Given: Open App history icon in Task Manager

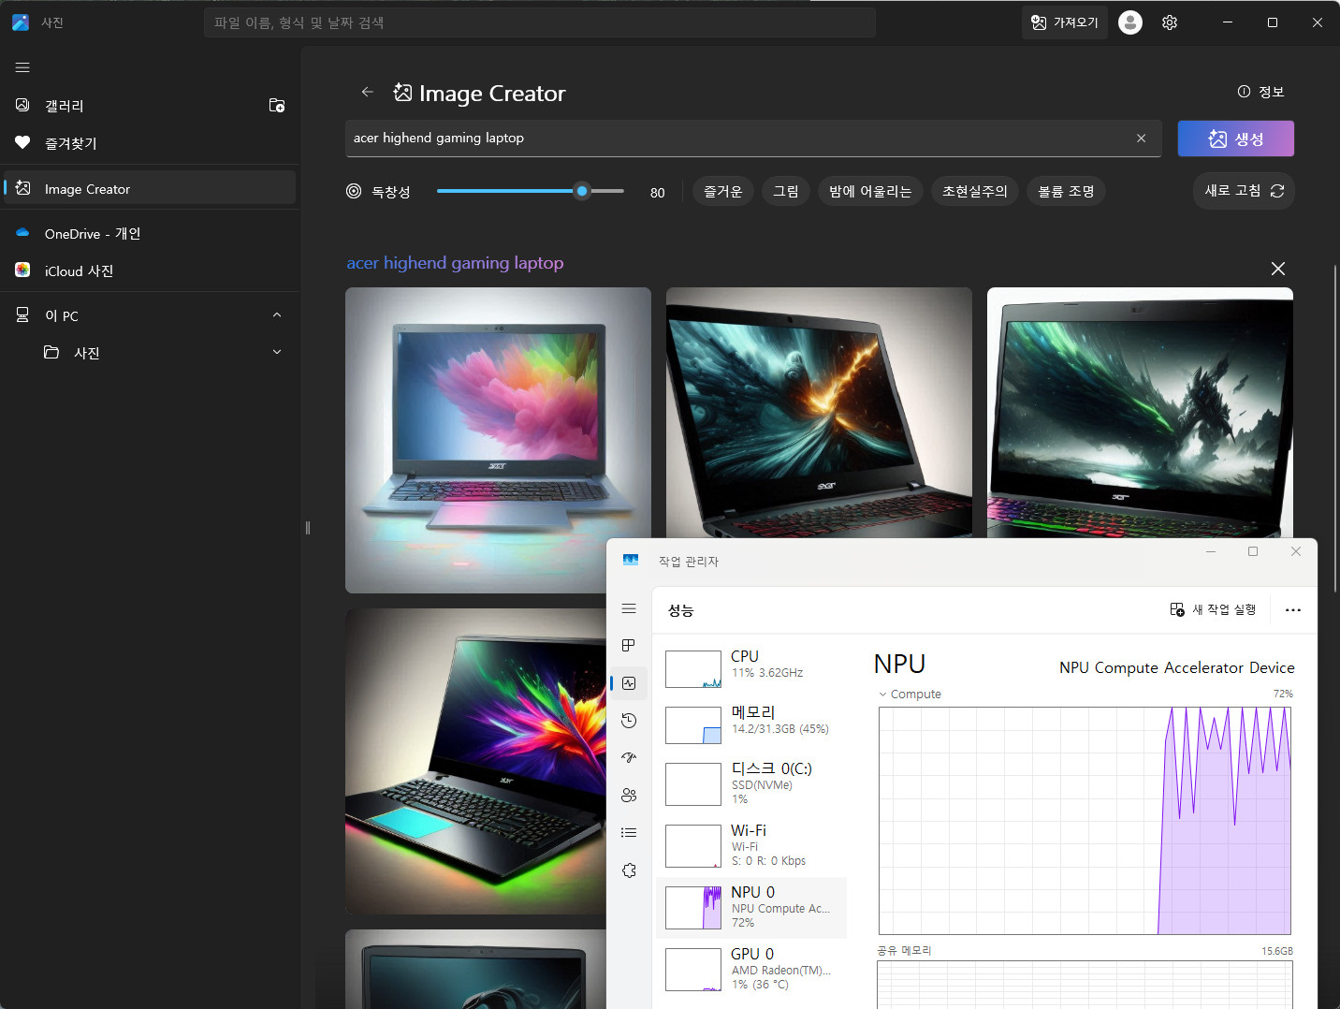Looking at the screenshot, I should pos(629,721).
